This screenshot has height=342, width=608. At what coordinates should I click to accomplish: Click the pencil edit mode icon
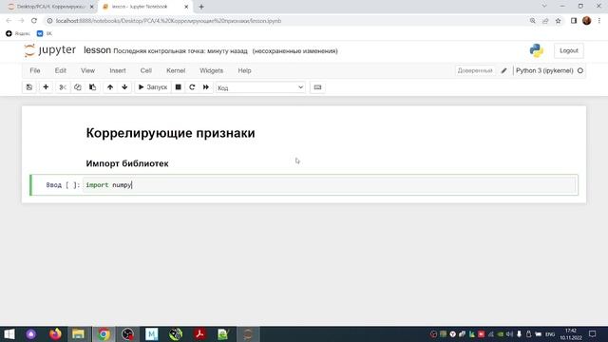(503, 70)
